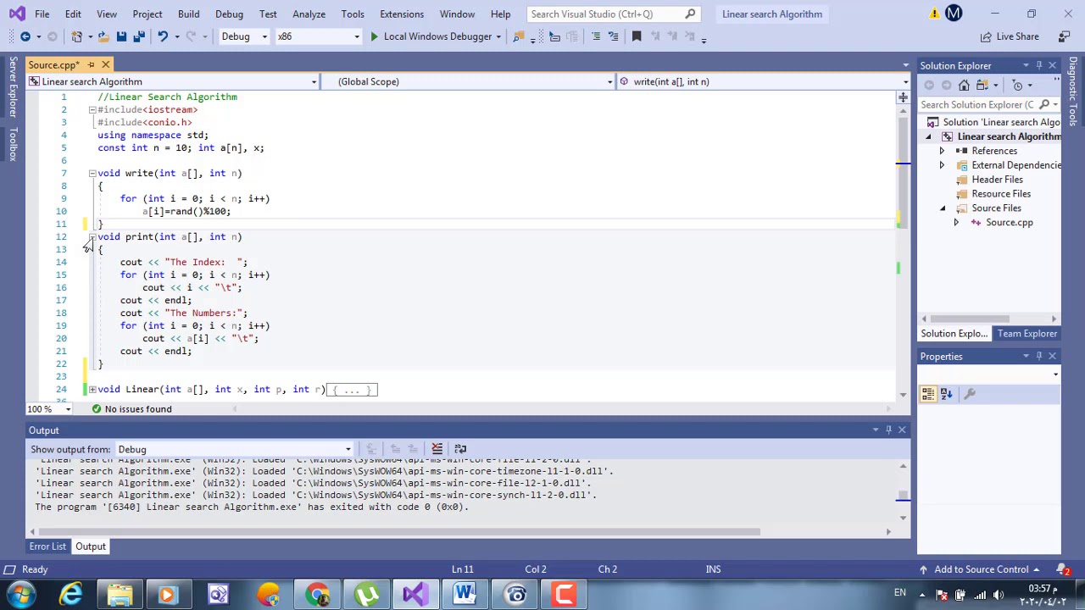Click the Clear All icon in the Output toolbar
Image resolution: width=1085 pixels, height=610 pixels.
437,449
